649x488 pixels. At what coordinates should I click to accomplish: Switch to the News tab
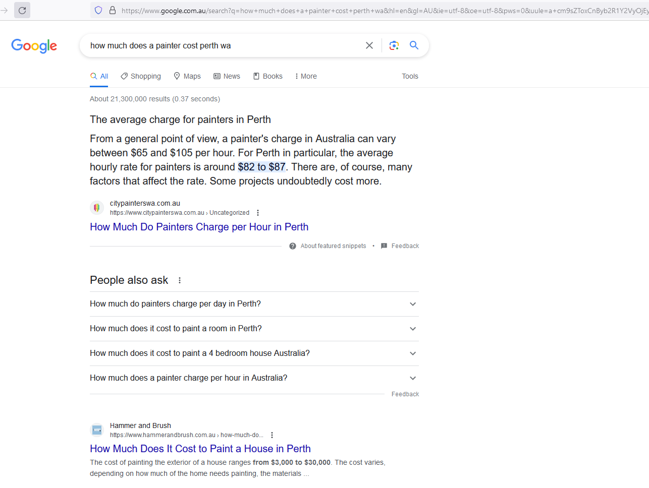(x=227, y=76)
